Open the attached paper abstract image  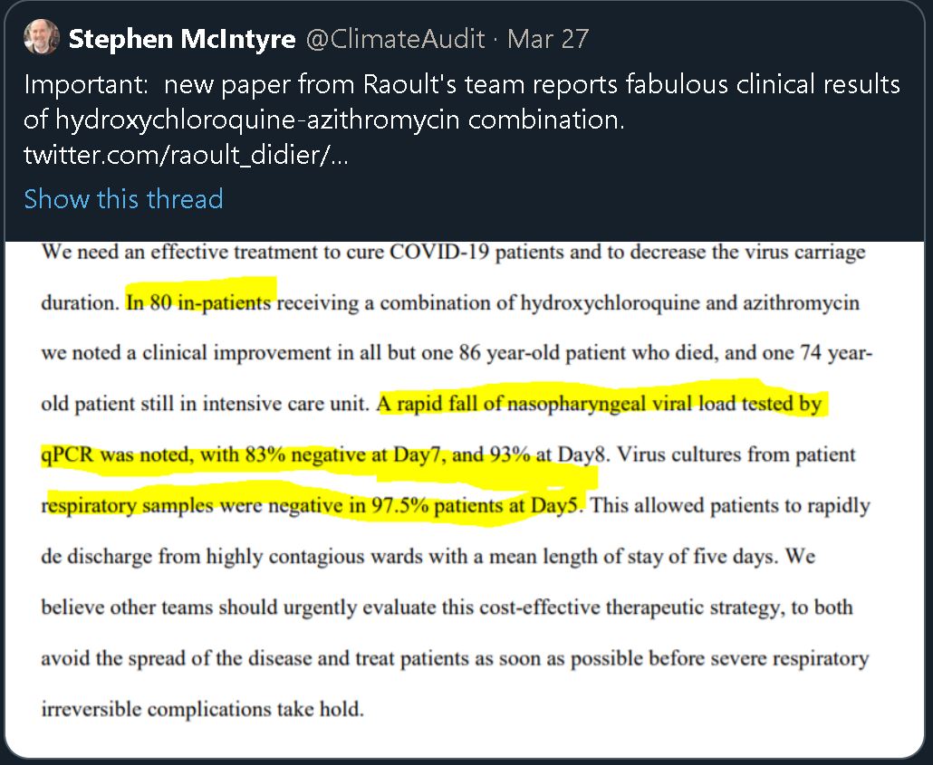465,499
